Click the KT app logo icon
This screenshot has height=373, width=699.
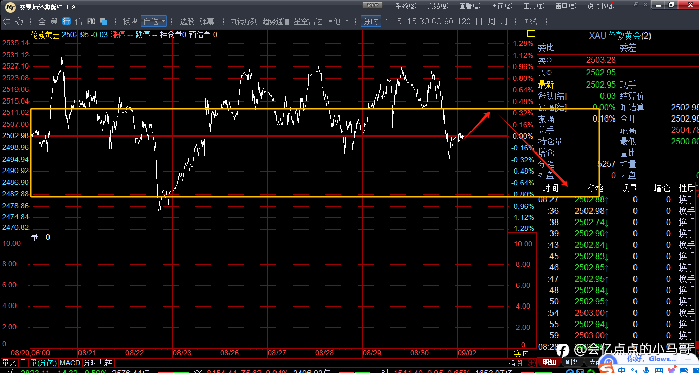point(9,6)
